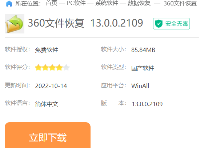The image size is (208, 148).
Task: Click the 安全无毒 security badge
Action: (x=171, y=24)
